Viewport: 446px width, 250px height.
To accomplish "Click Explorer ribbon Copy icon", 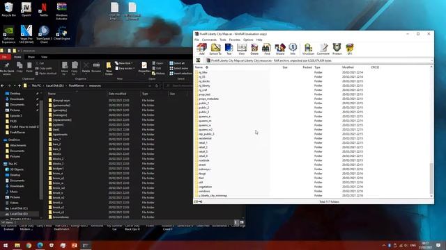I will coord(20,67).
